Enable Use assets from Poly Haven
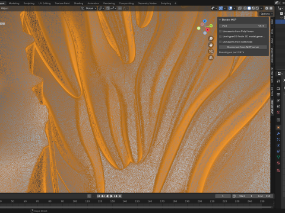Screen dimensions: 285x213 pos(220,31)
